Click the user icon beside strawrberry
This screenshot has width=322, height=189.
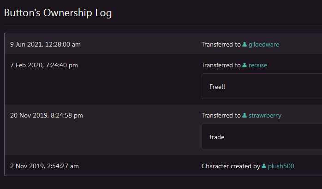[244, 116]
